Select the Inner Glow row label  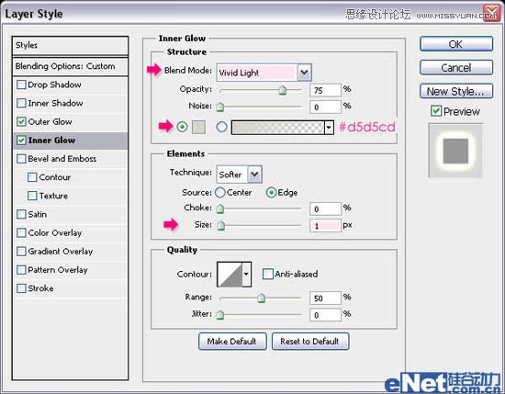[x=51, y=141]
